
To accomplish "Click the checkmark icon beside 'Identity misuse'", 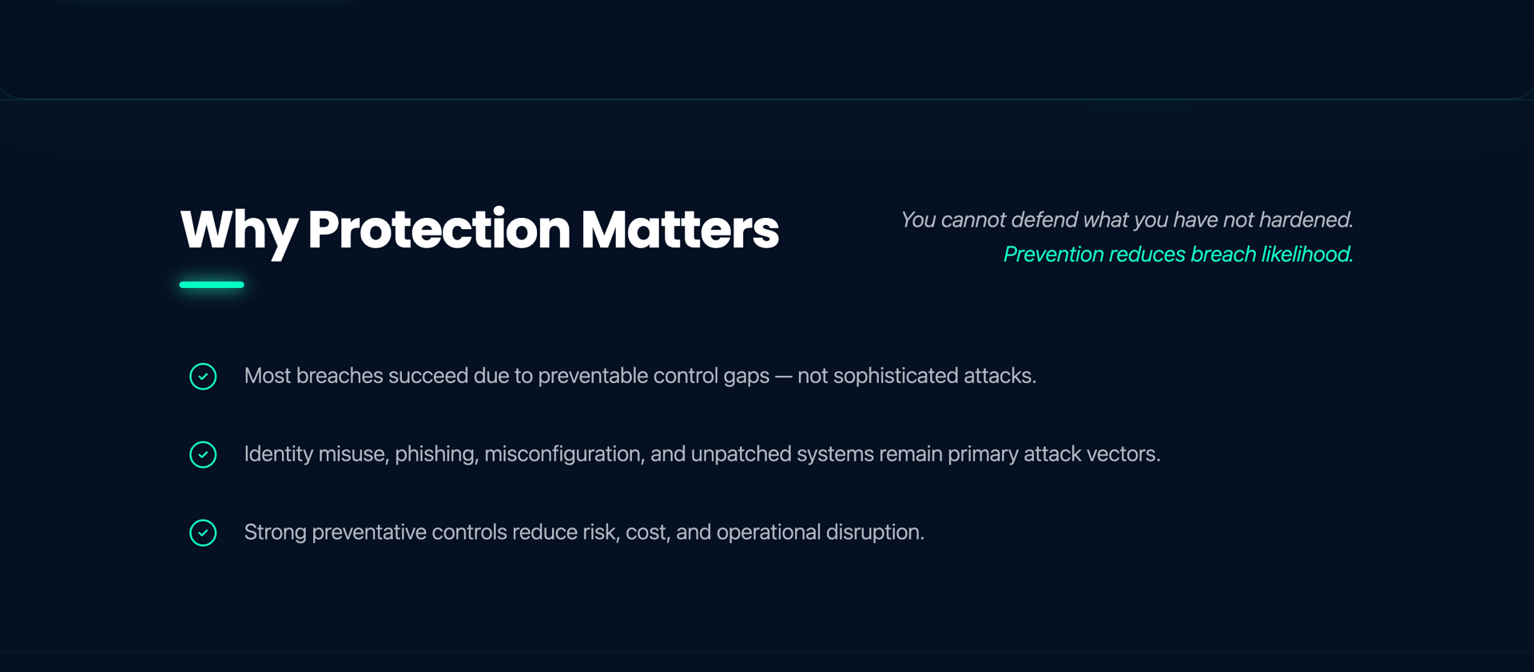I will pyautogui.click(x=203, y=454).
